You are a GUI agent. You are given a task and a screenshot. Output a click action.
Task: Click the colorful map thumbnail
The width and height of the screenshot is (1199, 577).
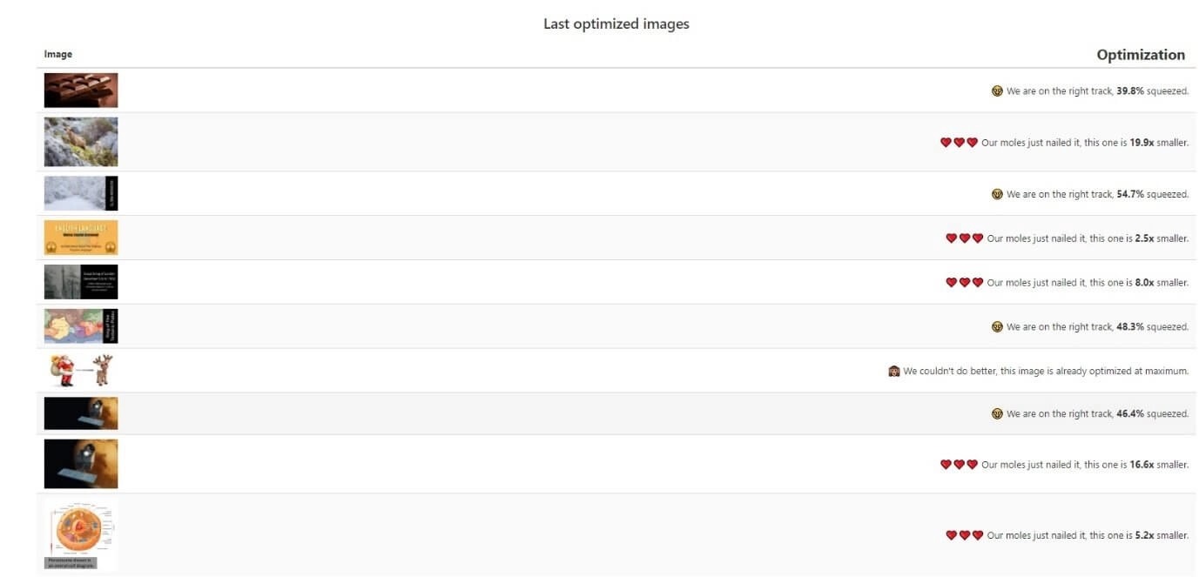point(81,326)
